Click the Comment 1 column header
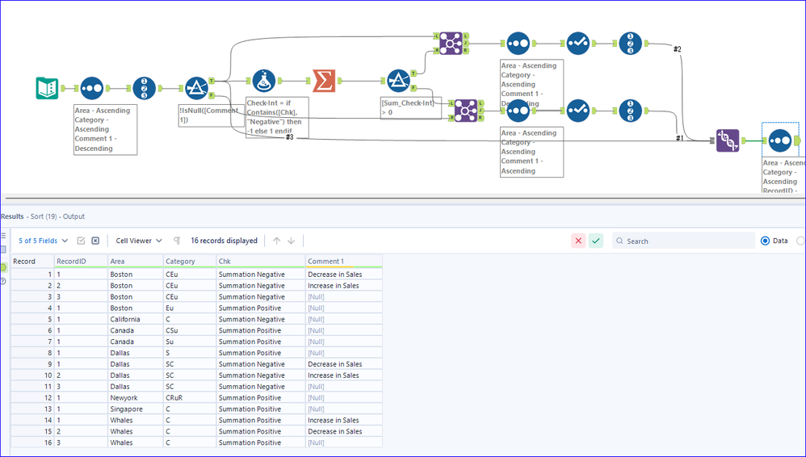Image resolution: width=806 pixels, height=457 pixels. 344,261
